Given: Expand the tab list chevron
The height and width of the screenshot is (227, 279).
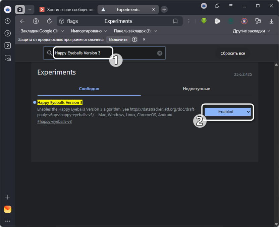Looking at the screenshot, I should tap(30, 9).
